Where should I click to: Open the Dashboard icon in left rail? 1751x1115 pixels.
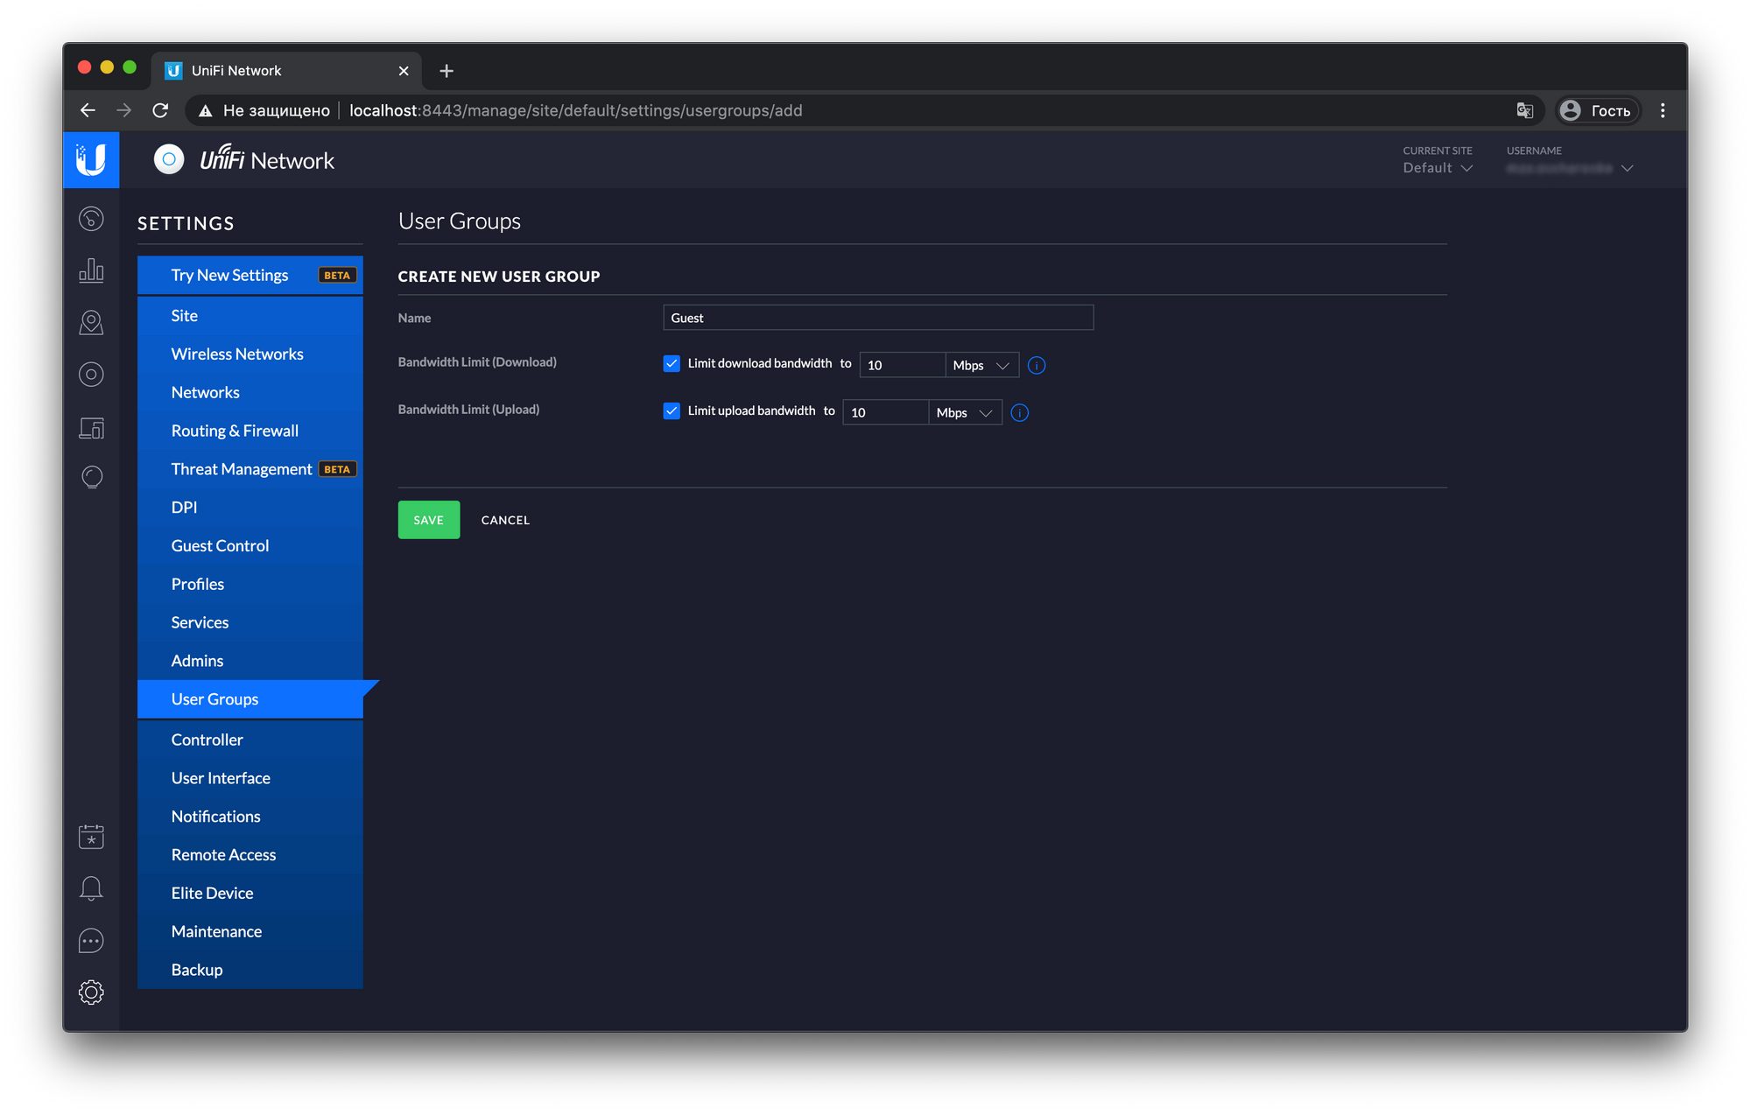tap(91, 219)
